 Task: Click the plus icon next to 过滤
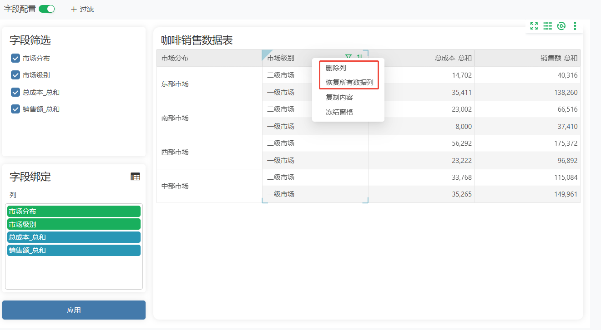point(74,9)
